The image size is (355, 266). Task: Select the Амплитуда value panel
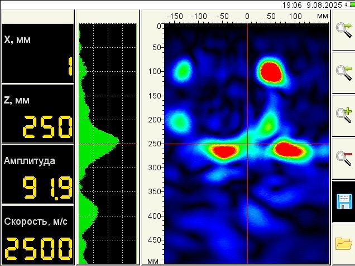(x=37, y=174)
